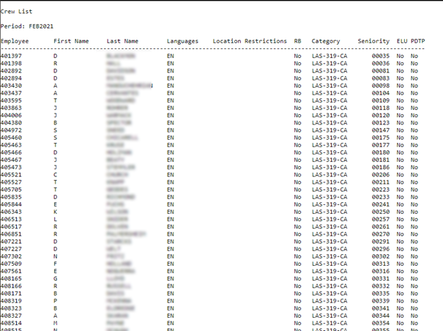Select employee number 403595

[x=11, y=100]
